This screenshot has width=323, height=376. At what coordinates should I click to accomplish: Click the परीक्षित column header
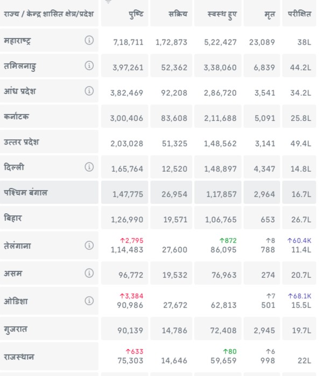300,14
